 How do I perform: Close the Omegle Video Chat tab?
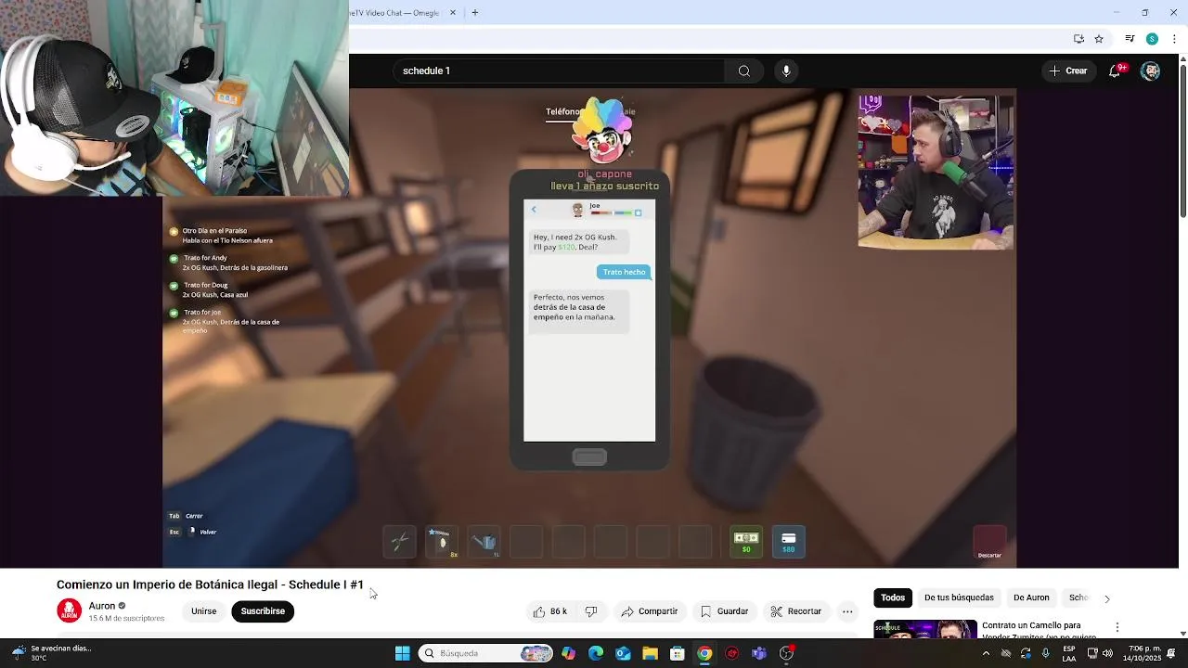coord(453,13)
